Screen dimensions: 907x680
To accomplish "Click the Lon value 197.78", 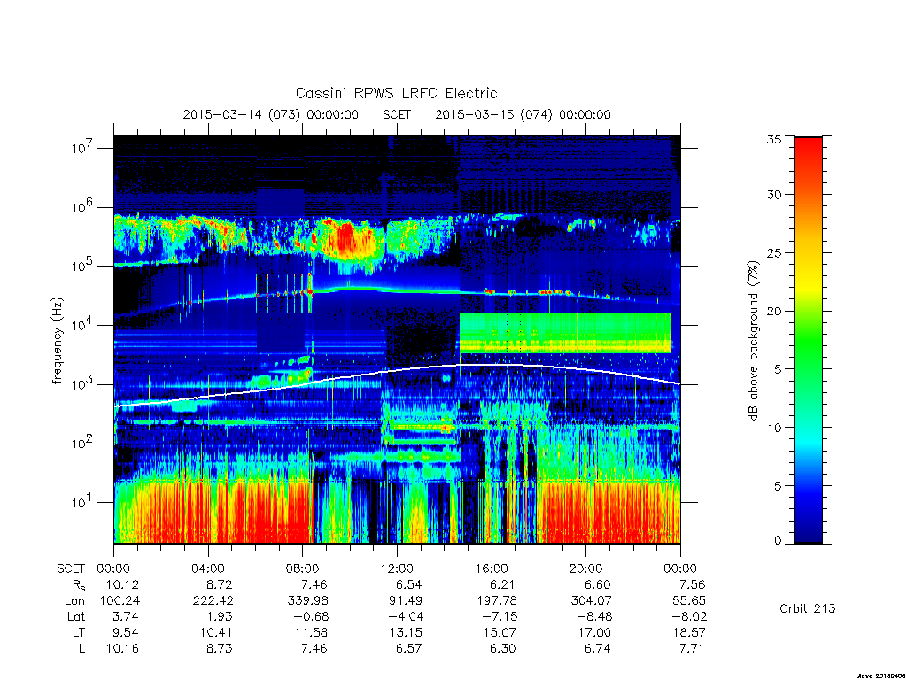I will coord(496,601).
